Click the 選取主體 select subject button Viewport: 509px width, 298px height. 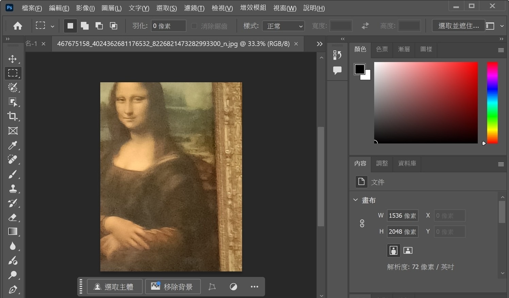(114, 287)
